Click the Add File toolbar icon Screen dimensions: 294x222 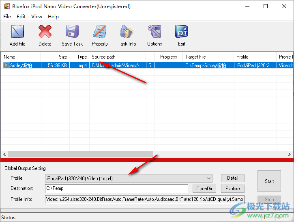click(17, 31)
